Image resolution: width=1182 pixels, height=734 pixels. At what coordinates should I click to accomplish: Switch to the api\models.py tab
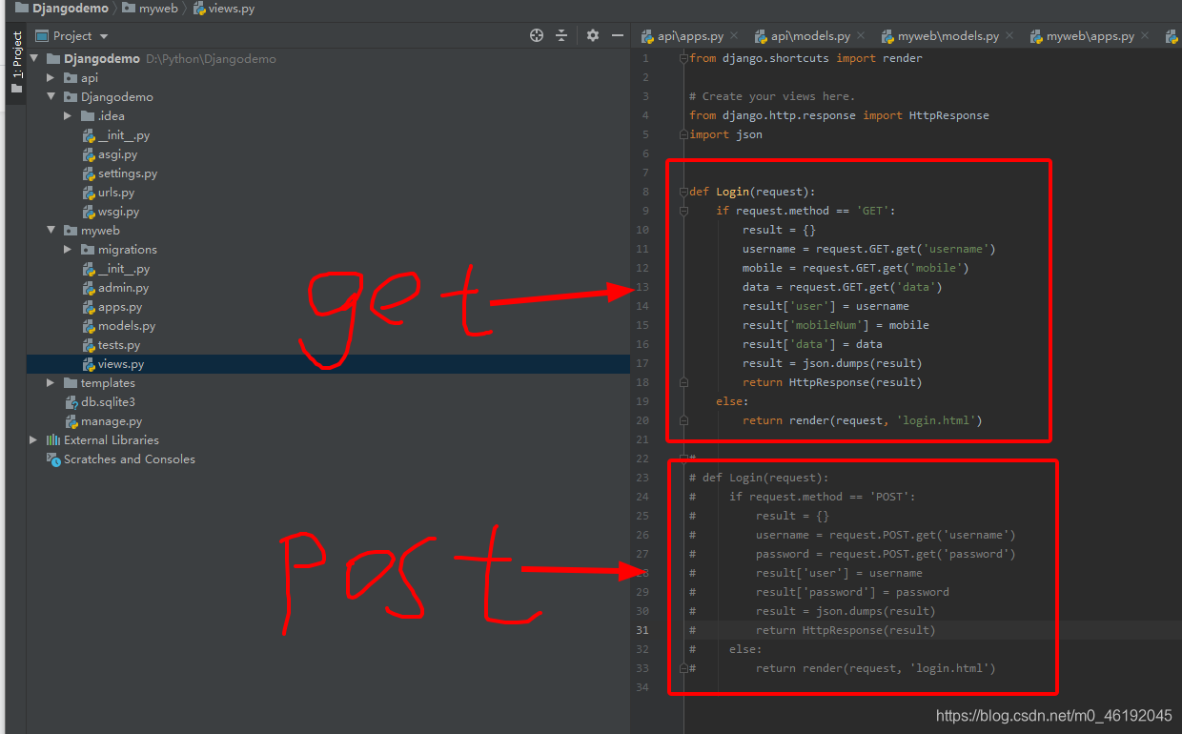click(810, 36)
